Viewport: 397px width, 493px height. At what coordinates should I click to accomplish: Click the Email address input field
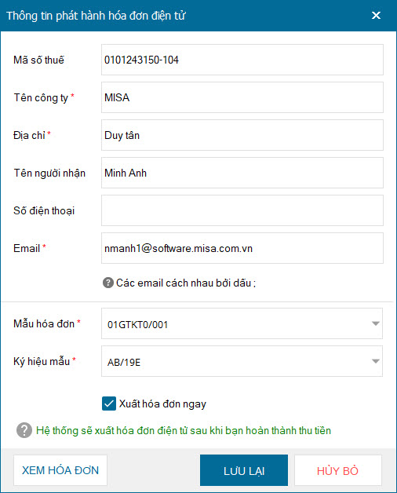tap(242, 248)
